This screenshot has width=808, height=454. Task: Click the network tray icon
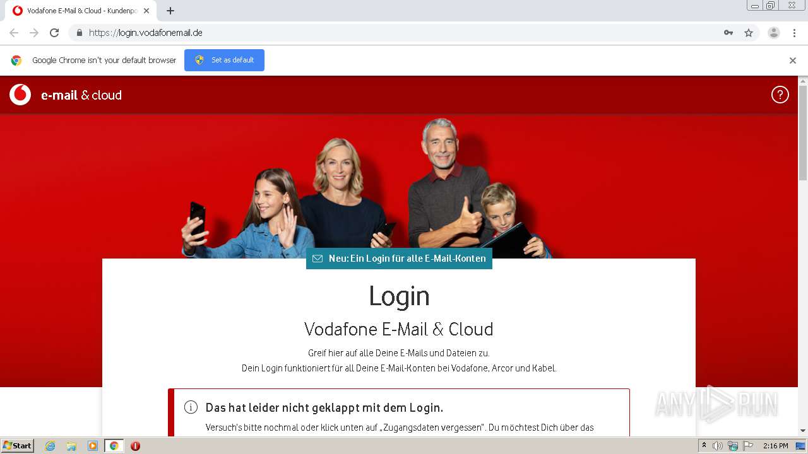point(733,446)
